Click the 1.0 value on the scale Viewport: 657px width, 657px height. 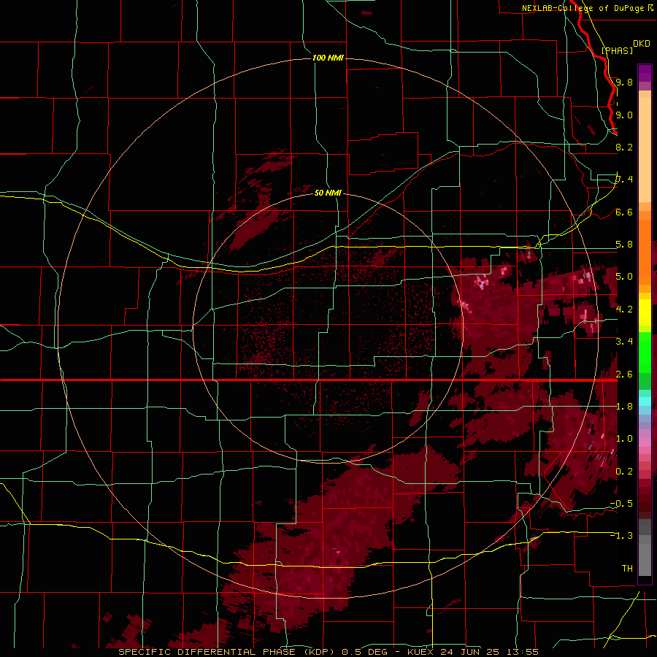point(624,439)
